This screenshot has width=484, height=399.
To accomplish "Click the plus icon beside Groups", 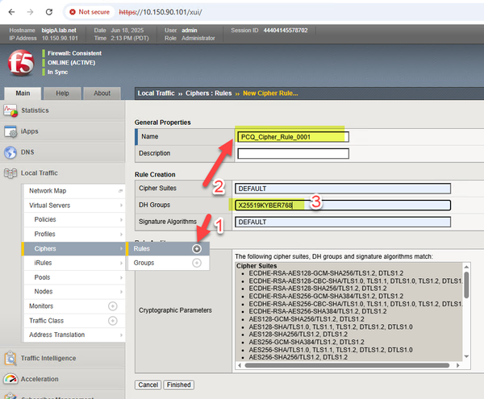I will coord(197,263).
